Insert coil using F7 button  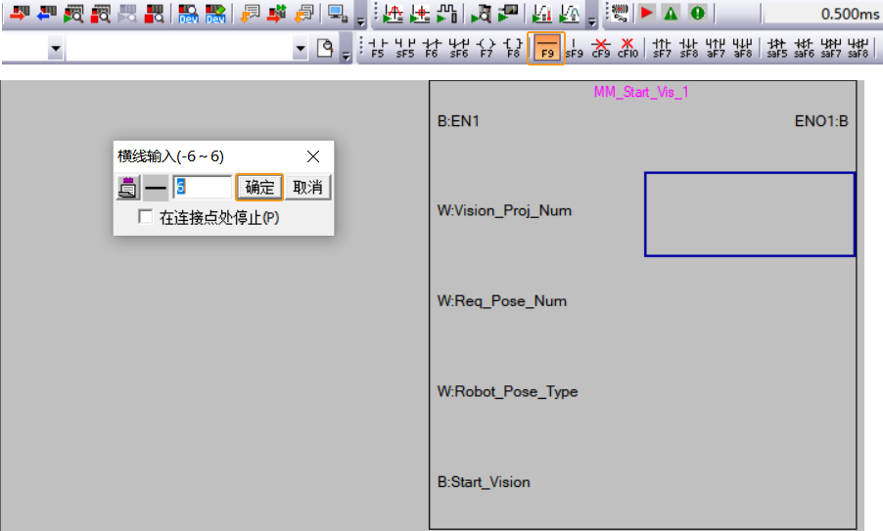pos(486,48)
